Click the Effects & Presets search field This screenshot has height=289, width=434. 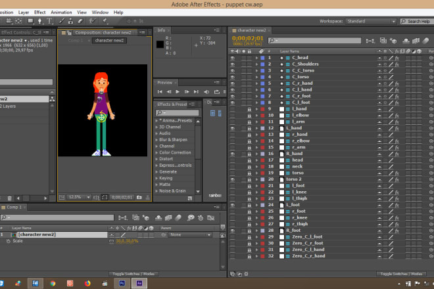click(177, 112)
